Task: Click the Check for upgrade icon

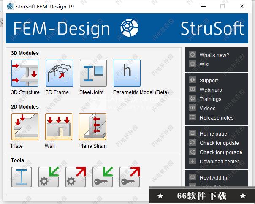Action: [193, 152]
